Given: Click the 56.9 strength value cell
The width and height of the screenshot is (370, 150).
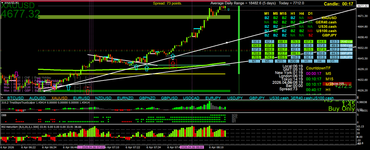Looking at the screenshot, I should pos(256,41).
